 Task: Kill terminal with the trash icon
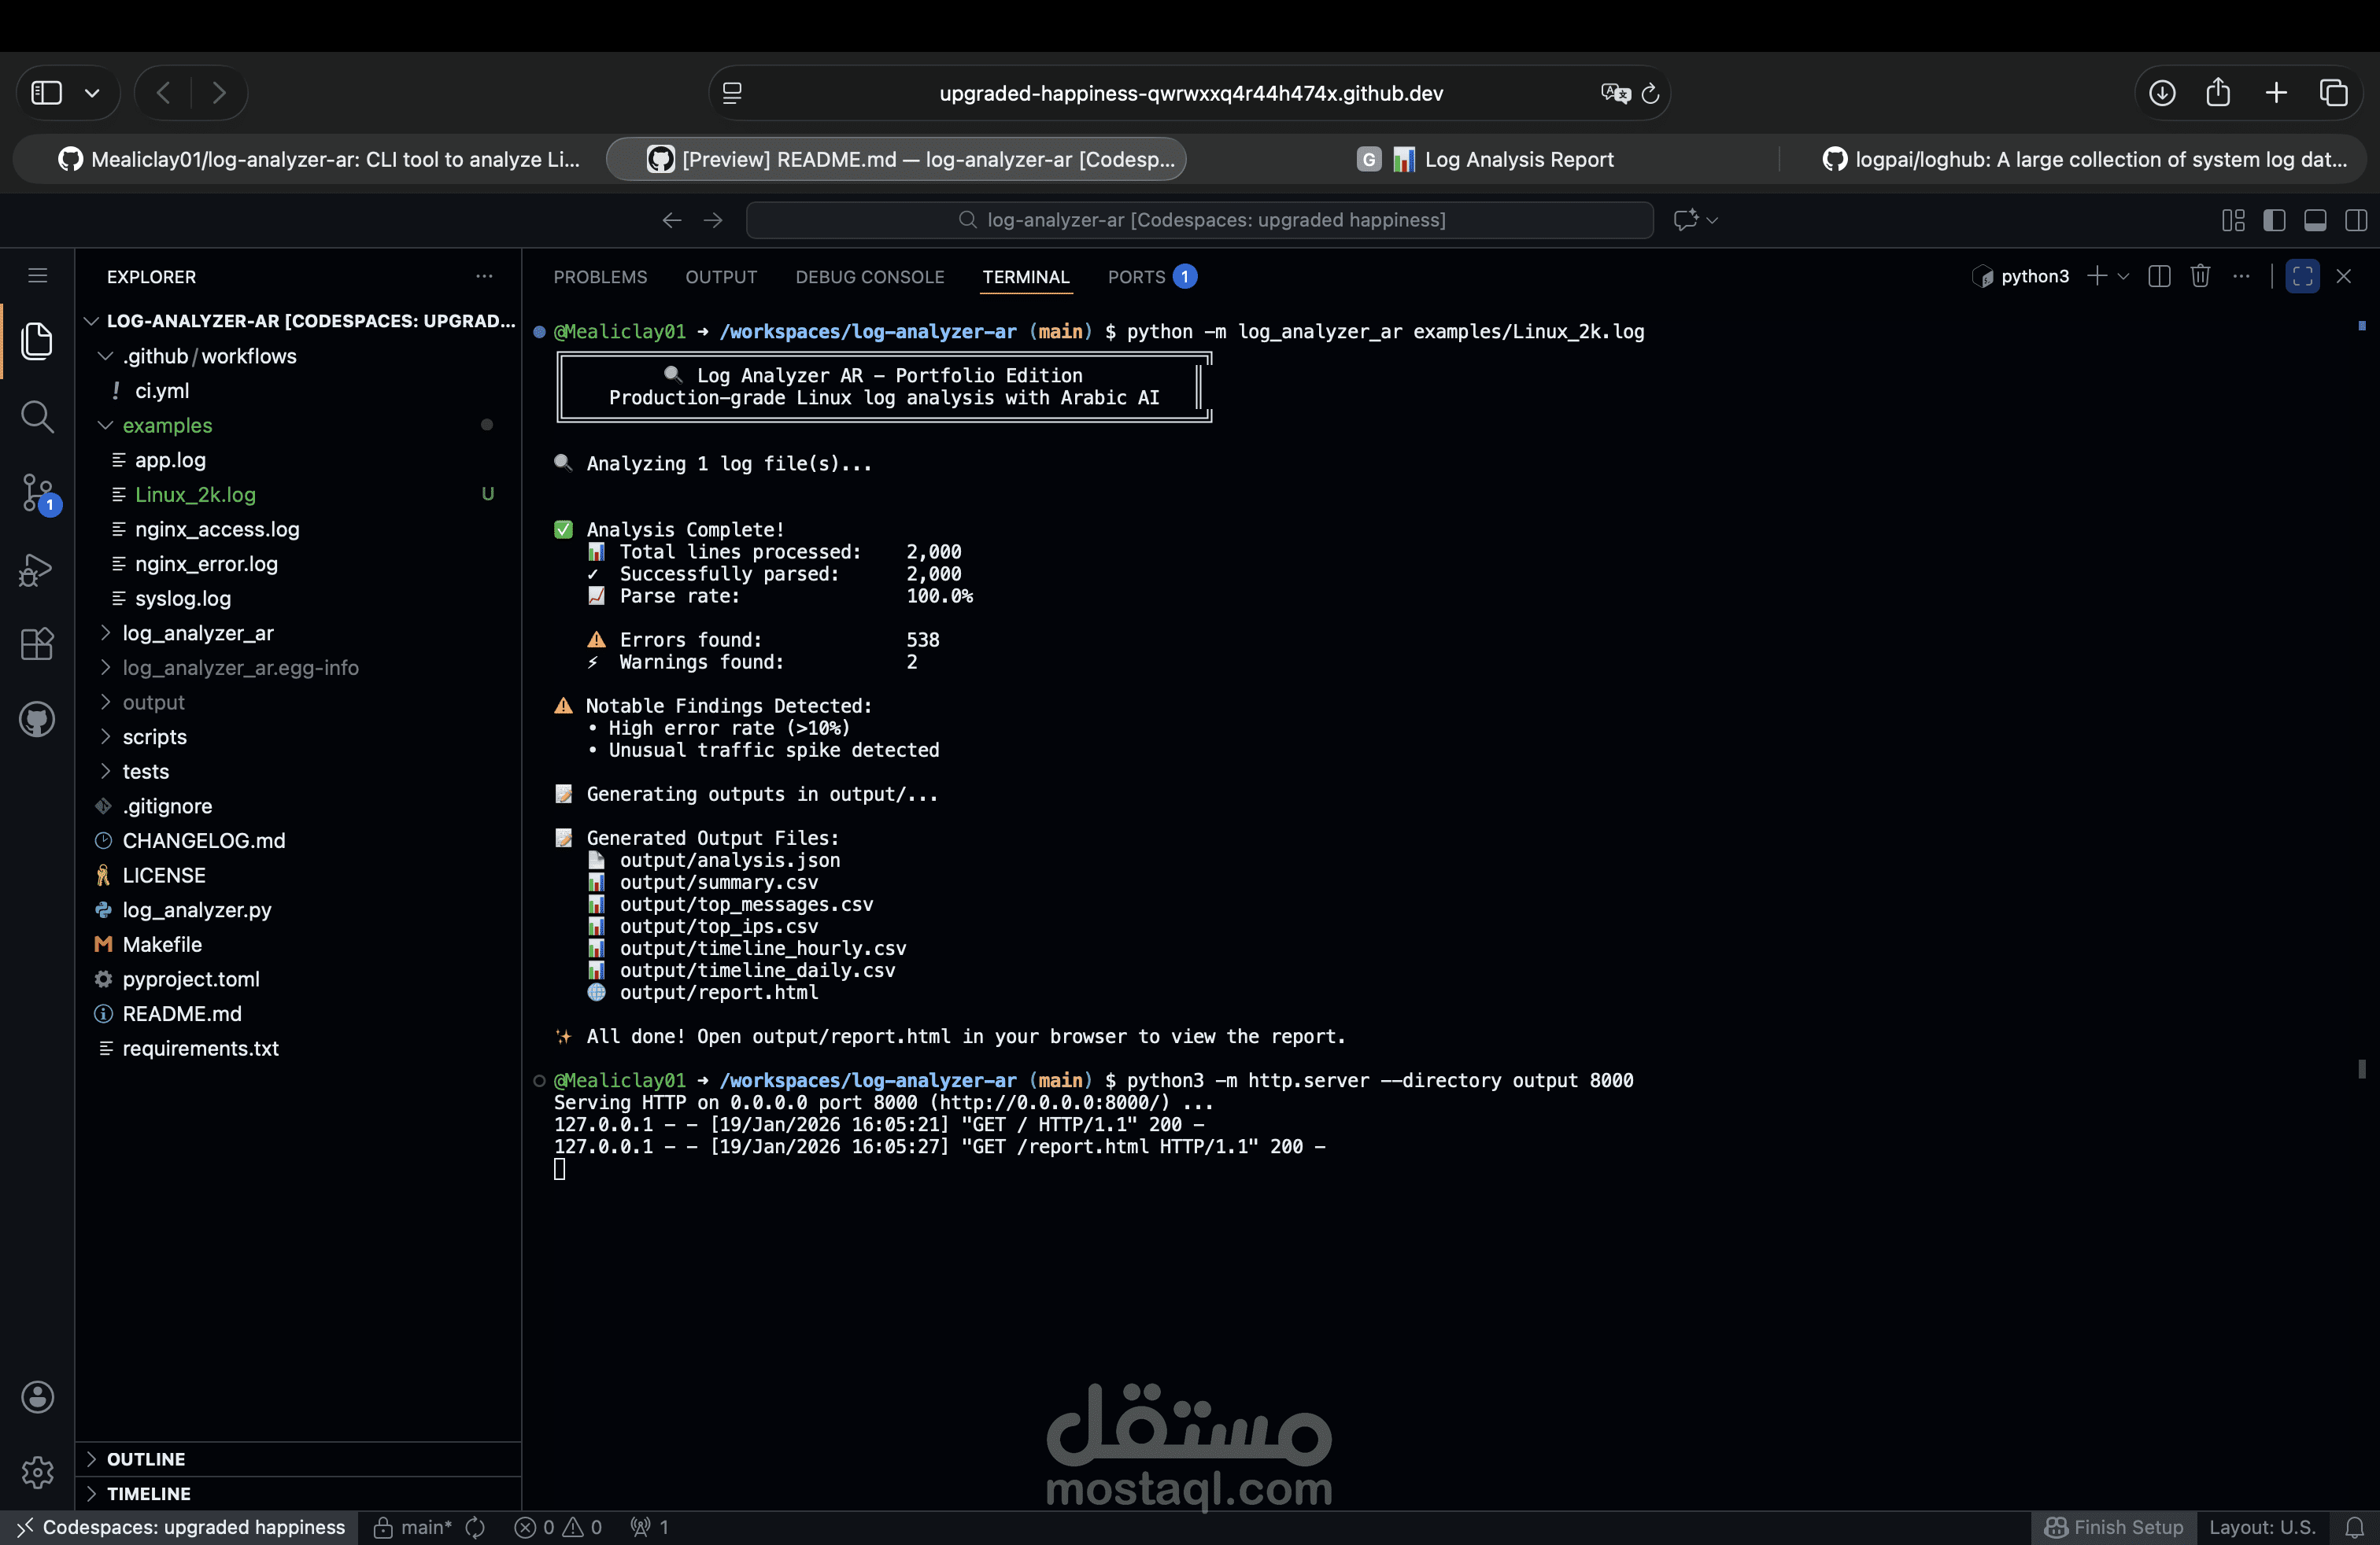click(x=2200, y=277)
